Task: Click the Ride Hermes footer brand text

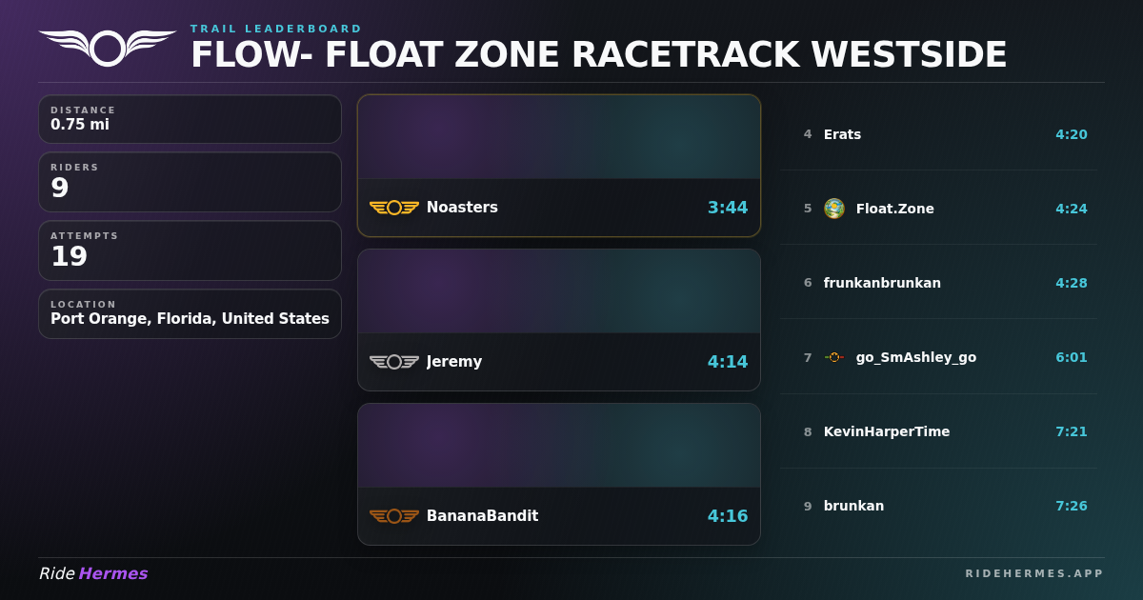Action: (x=93, y=573)
